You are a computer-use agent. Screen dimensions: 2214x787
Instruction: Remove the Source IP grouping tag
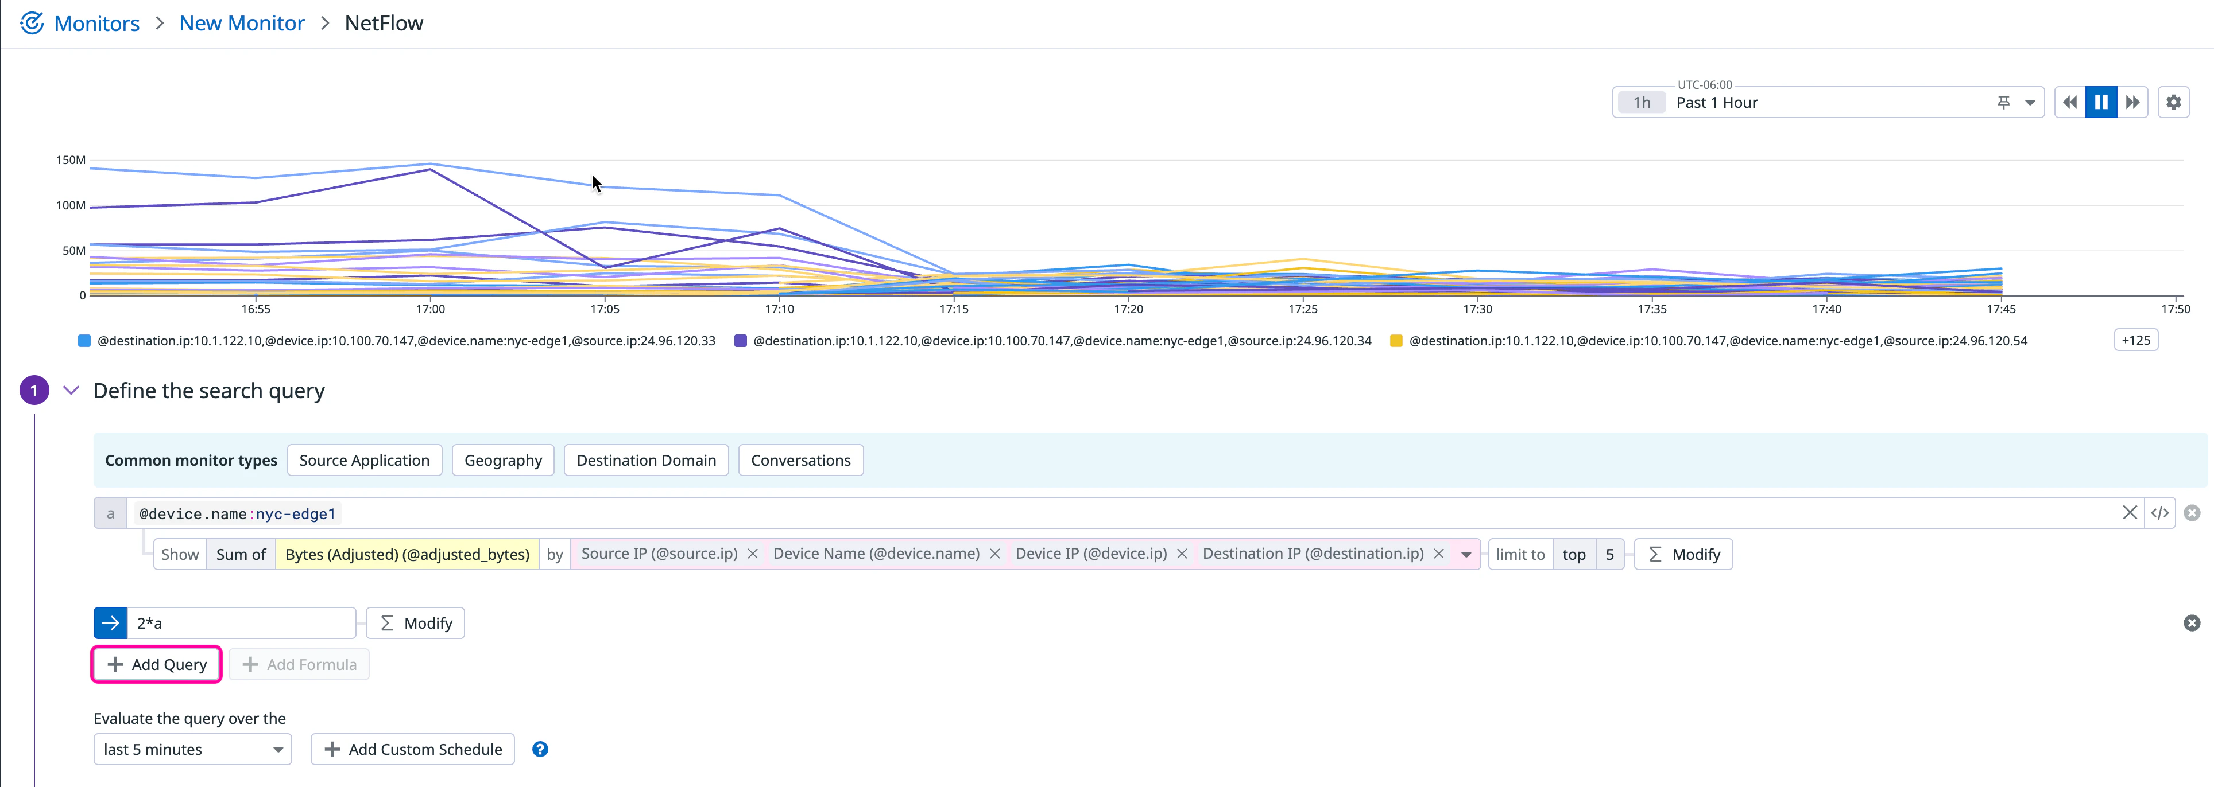click(x=753, y=554)
